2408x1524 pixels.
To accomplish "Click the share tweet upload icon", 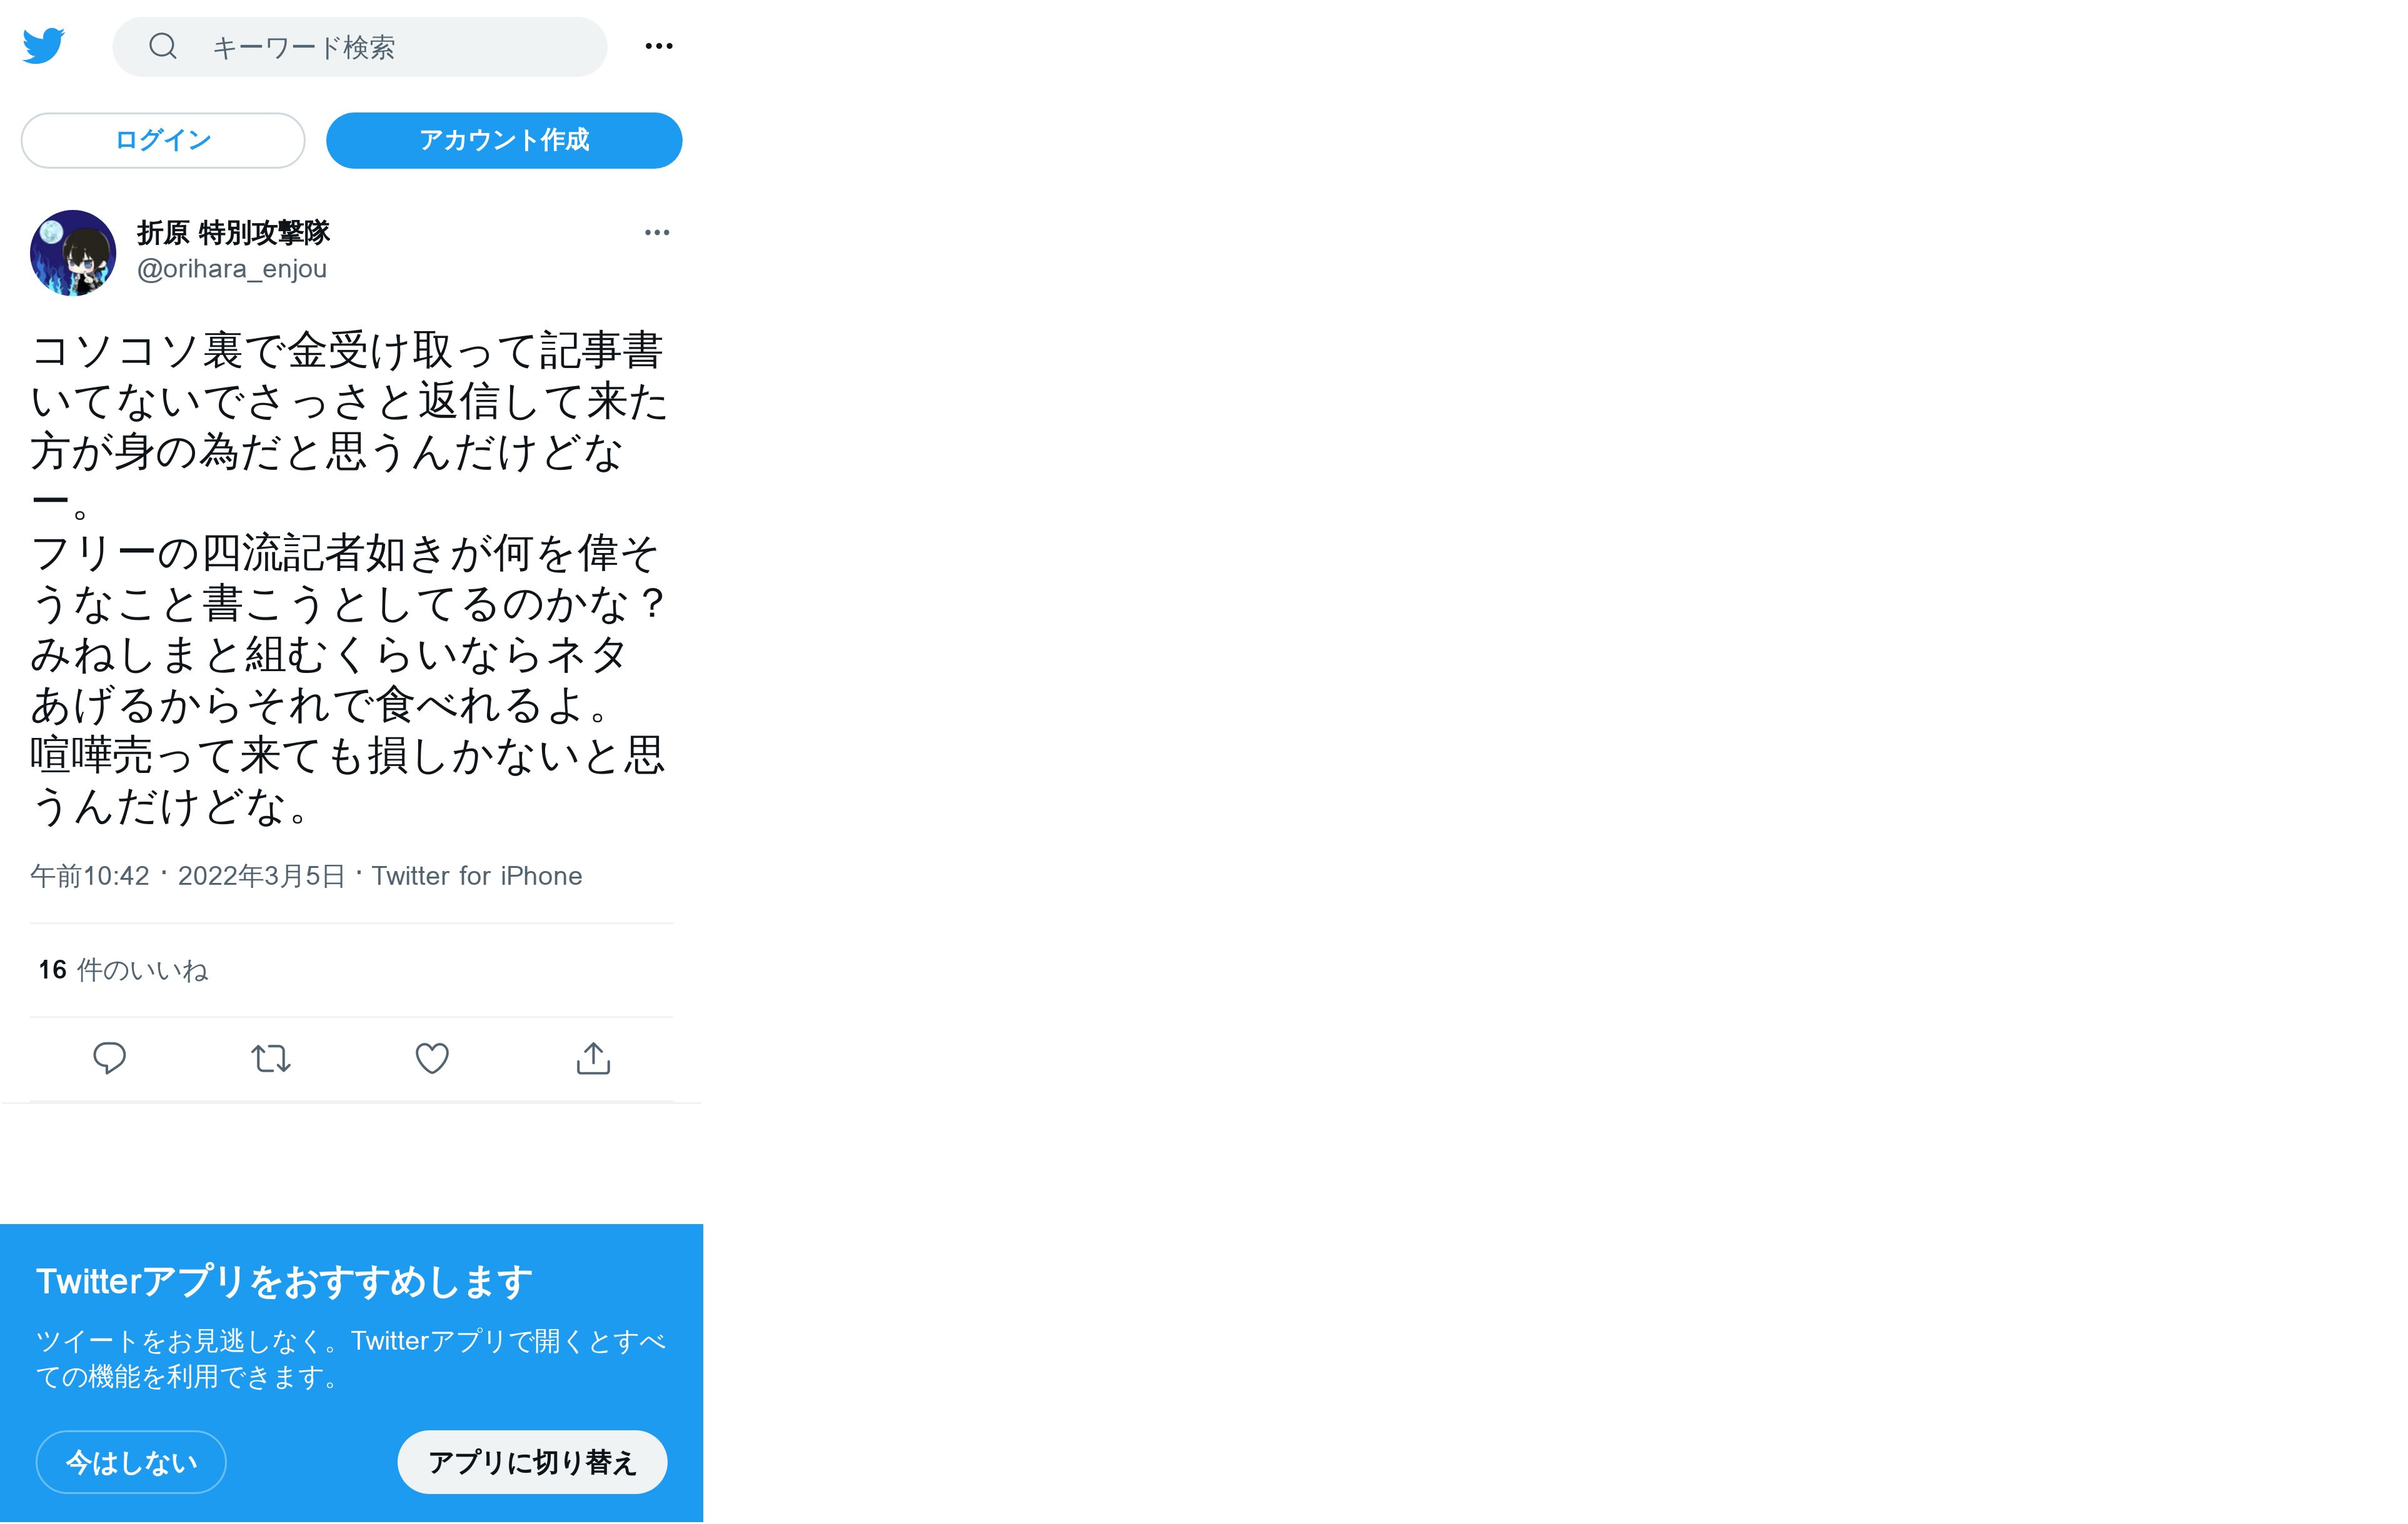I will (593, 1058).
